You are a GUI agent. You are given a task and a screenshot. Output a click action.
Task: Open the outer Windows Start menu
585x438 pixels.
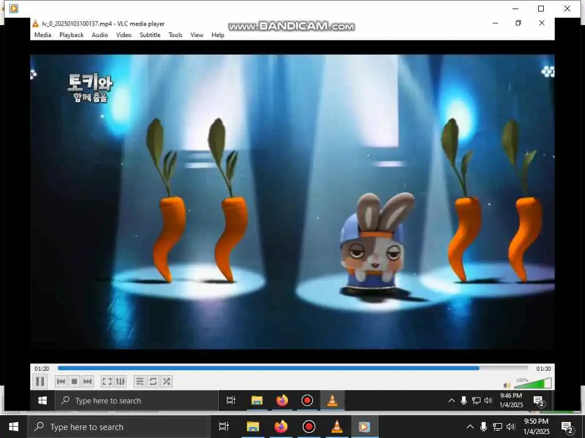[14, 427]
